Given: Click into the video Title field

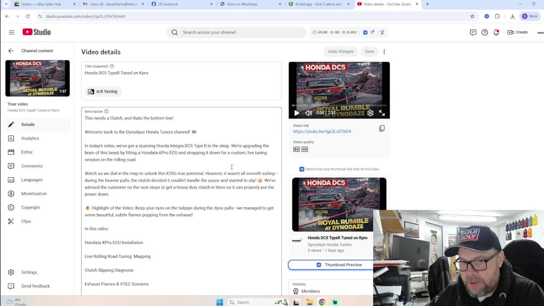Looking at the screenshot, I should point(181,73).
